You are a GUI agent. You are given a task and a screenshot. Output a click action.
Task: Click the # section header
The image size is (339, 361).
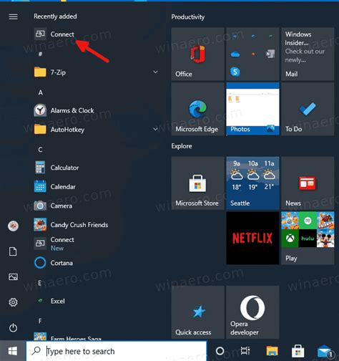click(40, 54)
